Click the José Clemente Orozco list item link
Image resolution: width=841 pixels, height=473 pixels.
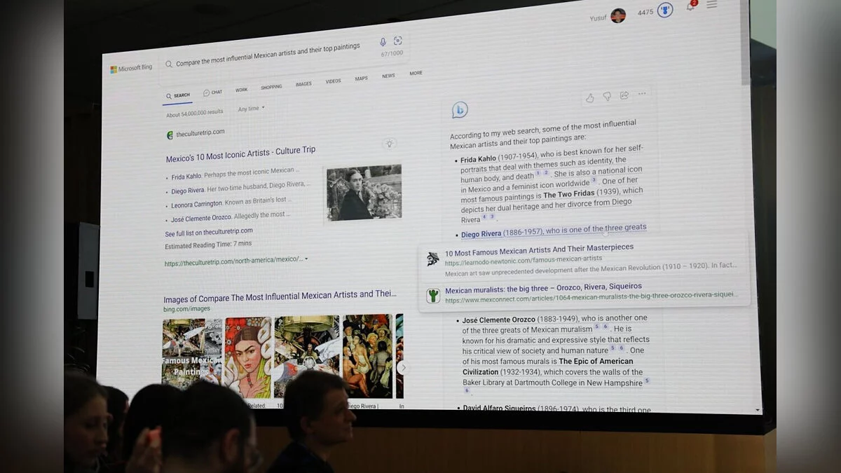pyautogui.click(x=201, y=218)
